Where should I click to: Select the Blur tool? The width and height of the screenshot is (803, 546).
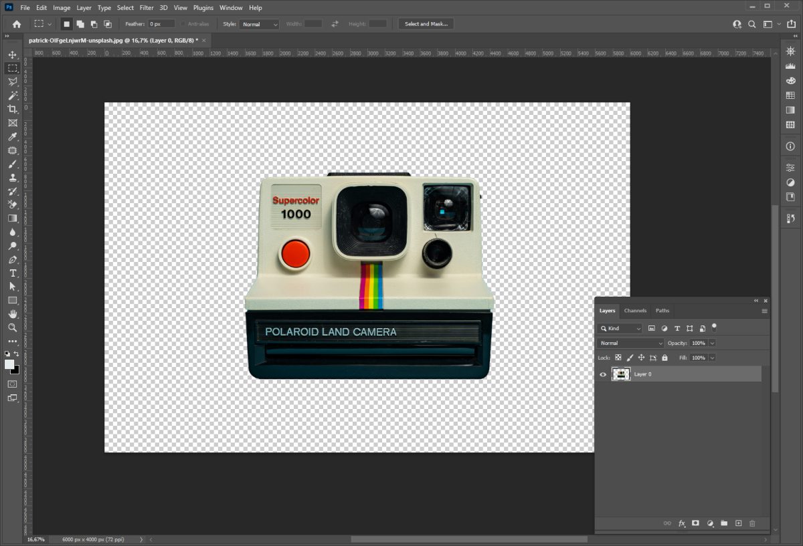tap(12, 232)
